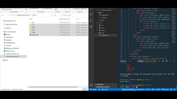177x99 pixels.
Task: Split the terminal panel
Action: click(x=163, y=61)
